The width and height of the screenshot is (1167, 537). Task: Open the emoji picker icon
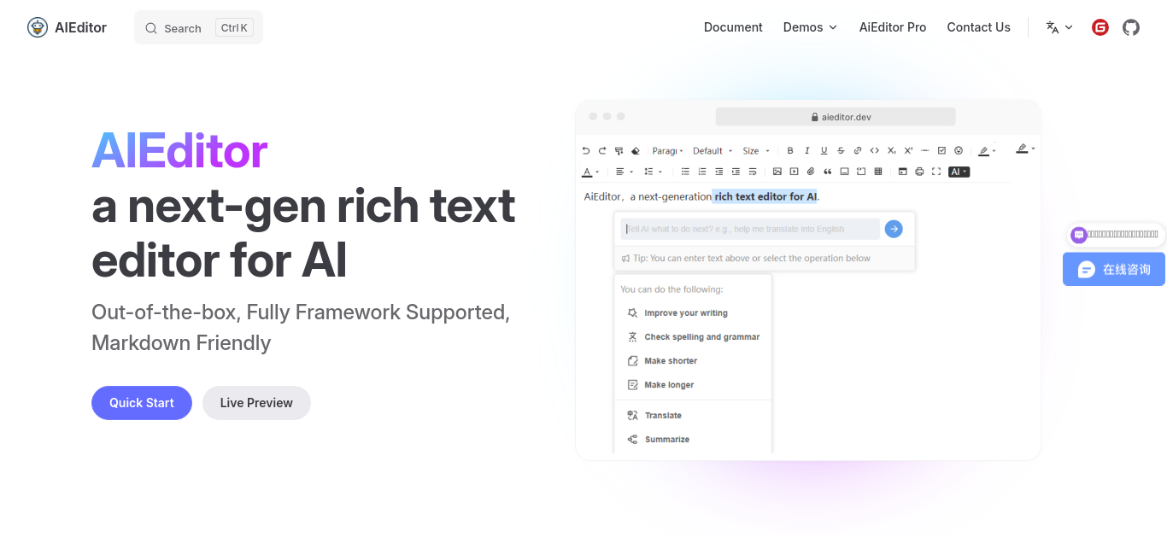(959, 151)
